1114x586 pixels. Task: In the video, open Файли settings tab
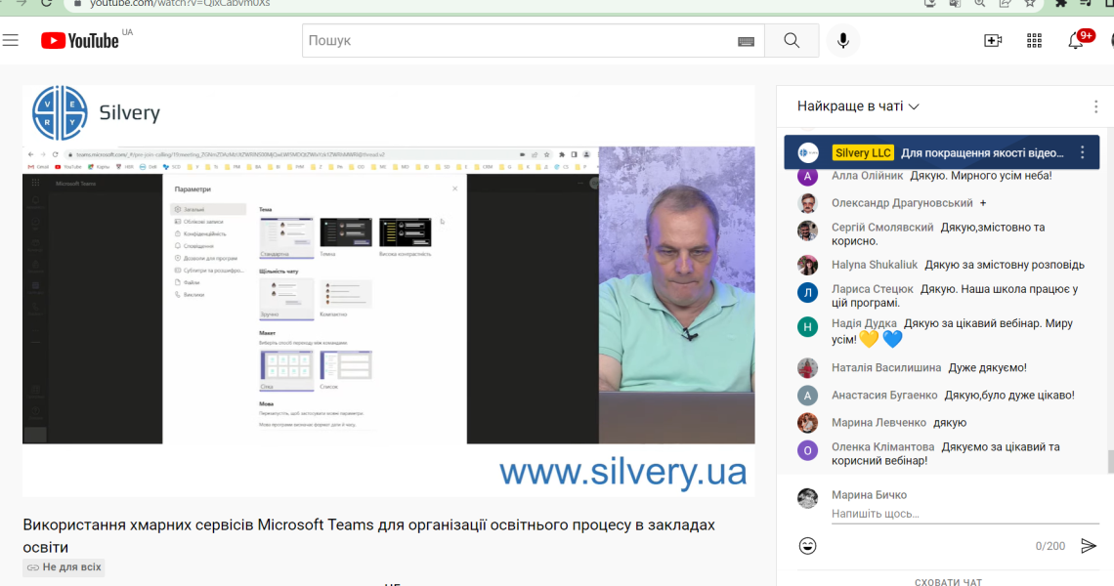coord(192,282)
